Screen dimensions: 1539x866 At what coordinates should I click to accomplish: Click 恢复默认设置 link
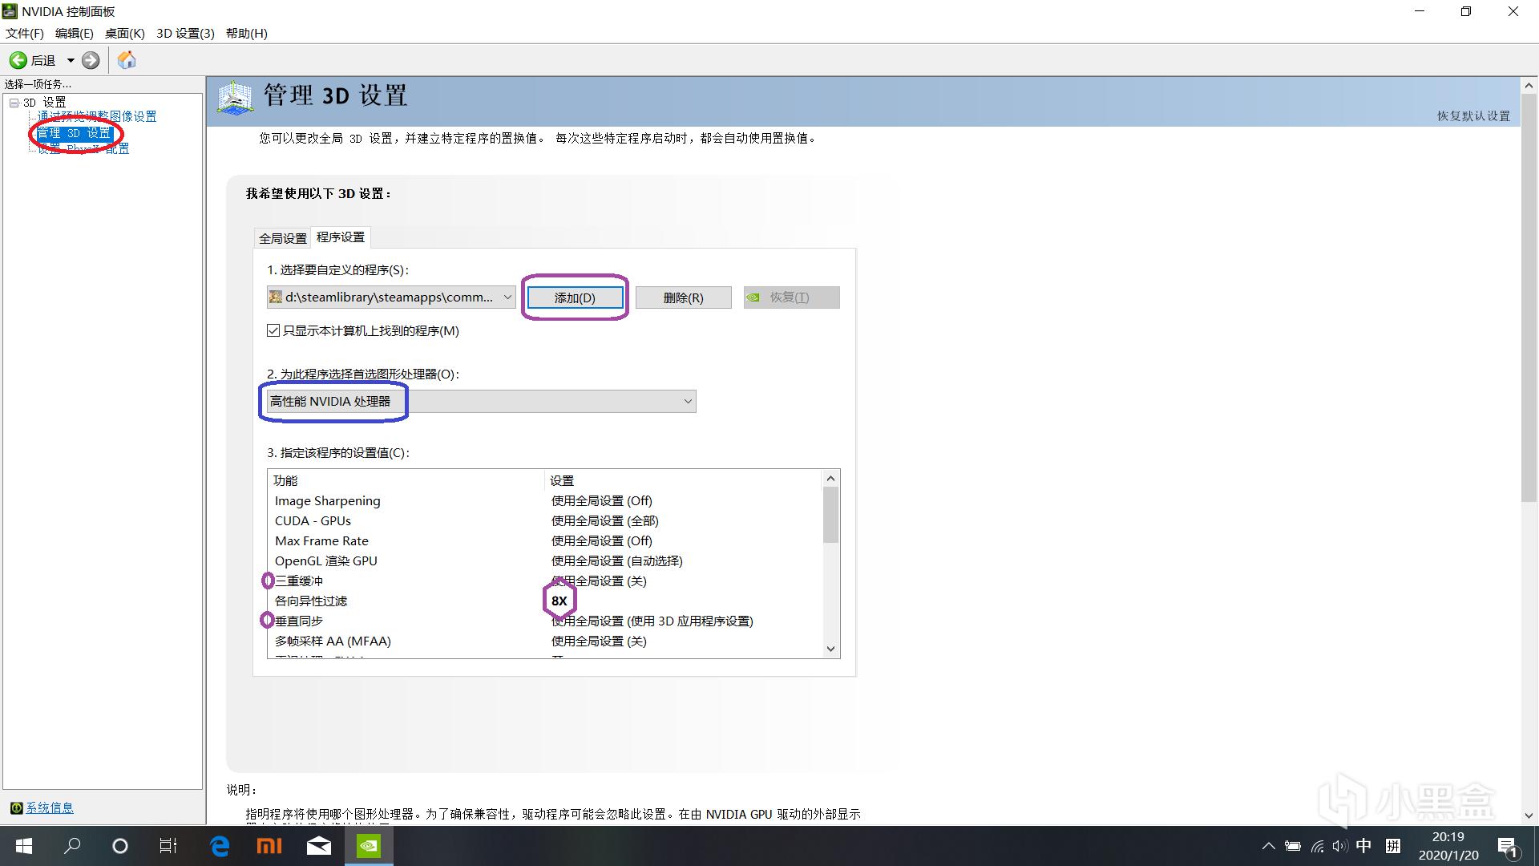1473,115
